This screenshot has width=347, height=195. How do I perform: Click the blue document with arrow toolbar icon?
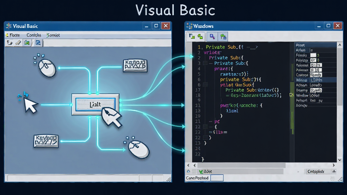(212, 37)
